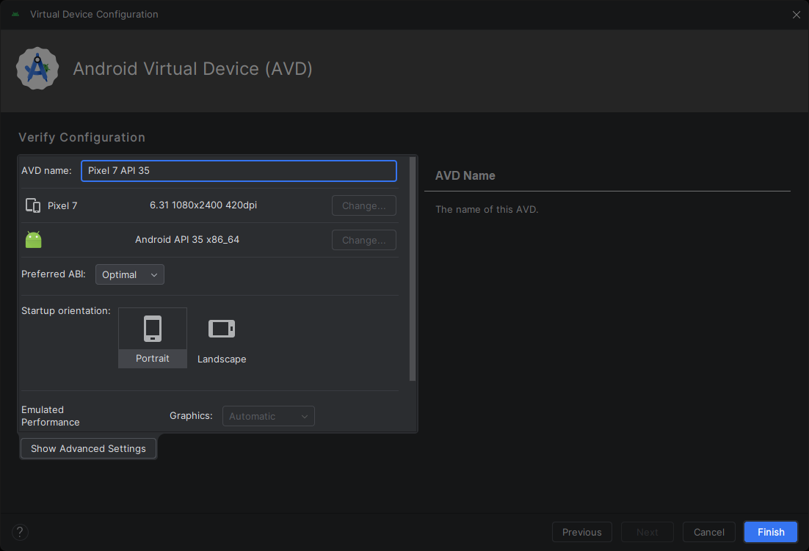Click the 'Preferred ABI:' label

click(x=54, y=274)
